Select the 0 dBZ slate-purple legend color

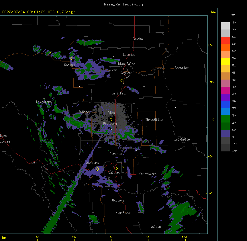click(x=225, y=133)
